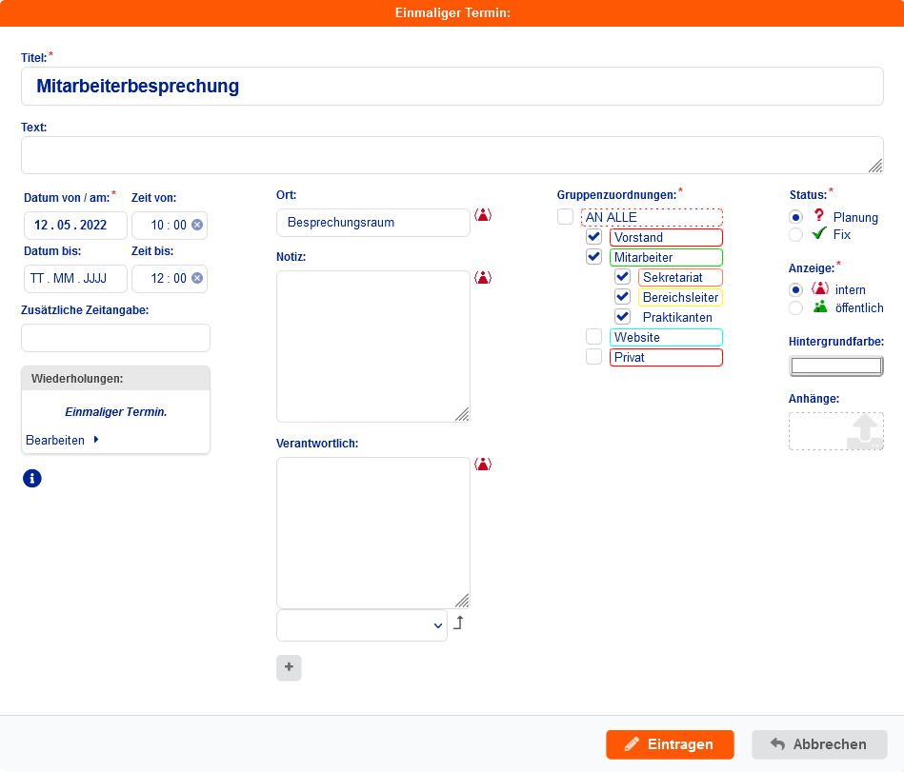Click the Abbrechen button
This screenshot has height=772, width=904.
[x=819, y=744]
